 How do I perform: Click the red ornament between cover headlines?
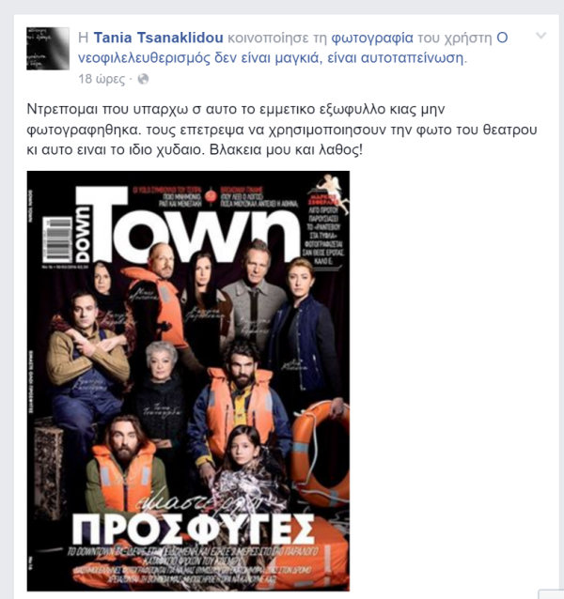click(211, 196)
